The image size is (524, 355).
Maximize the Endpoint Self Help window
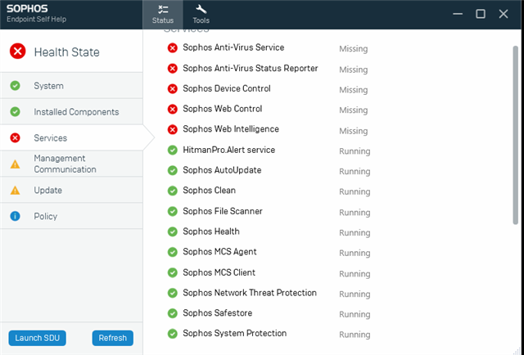(481, 14)
